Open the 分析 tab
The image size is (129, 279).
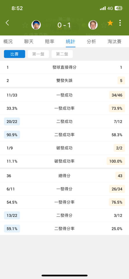point(91,42)
